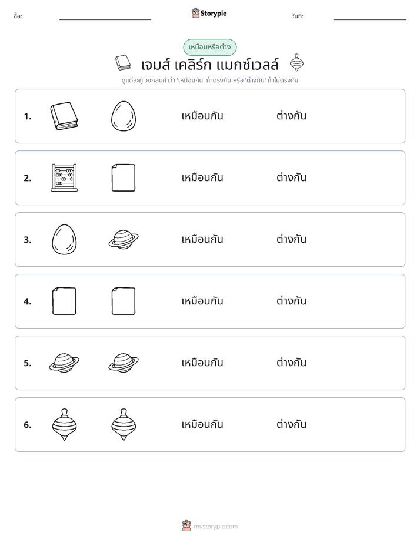The width and height of the screenshot is (420, 543).
Task: Select เหมือนกัน for row 6
Action: pyautogui.click(x=202, y=424)
